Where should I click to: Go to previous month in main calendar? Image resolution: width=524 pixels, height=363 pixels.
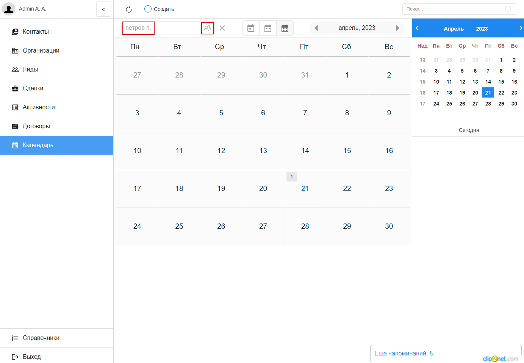click(316, 28)
